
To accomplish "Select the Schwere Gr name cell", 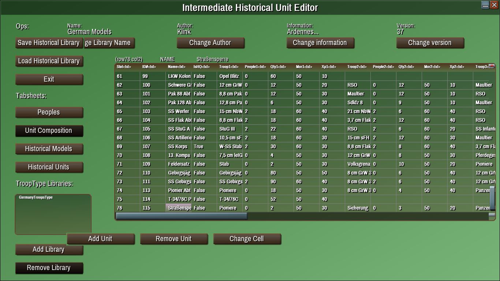I will tap(179, 85).
